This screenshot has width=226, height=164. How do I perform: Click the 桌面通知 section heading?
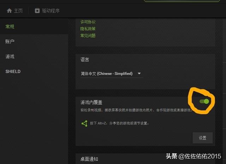89,159
